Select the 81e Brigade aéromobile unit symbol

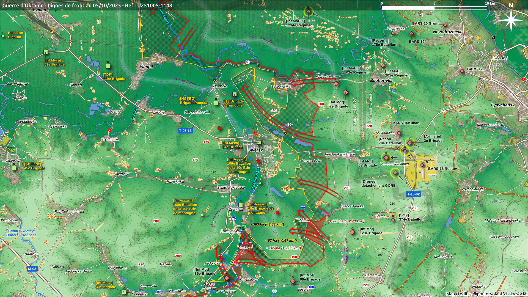(x=234, y=94)
